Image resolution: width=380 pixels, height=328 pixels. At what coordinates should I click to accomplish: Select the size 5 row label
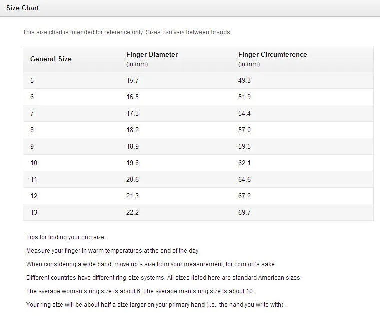pyautogui.click(x=32, y=80)
